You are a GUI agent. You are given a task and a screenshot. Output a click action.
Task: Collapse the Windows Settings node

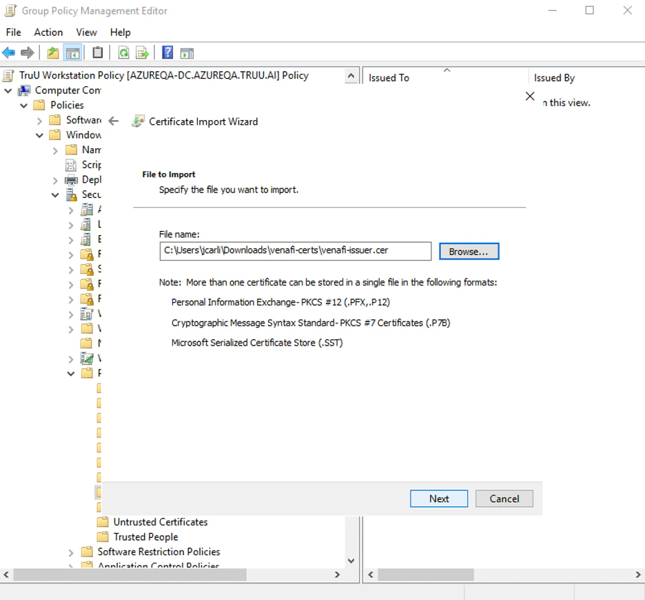click(39, 135)
